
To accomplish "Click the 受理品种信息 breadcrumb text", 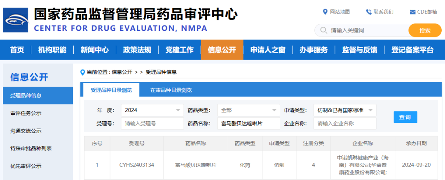I will (x=161, y=72).
